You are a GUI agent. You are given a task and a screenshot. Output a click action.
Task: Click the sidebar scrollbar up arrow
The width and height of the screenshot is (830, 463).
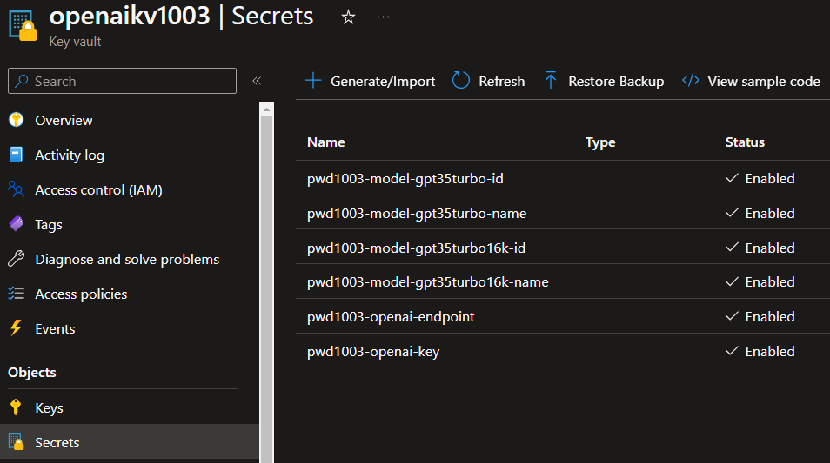tap(267, 109)
